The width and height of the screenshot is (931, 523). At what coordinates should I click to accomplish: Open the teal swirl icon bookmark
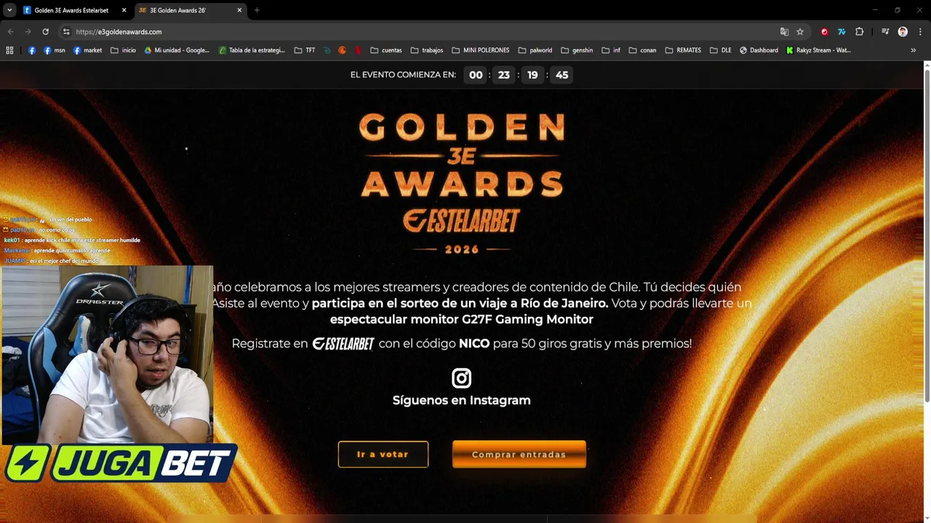pyautogui.click(x=327, y=50)
